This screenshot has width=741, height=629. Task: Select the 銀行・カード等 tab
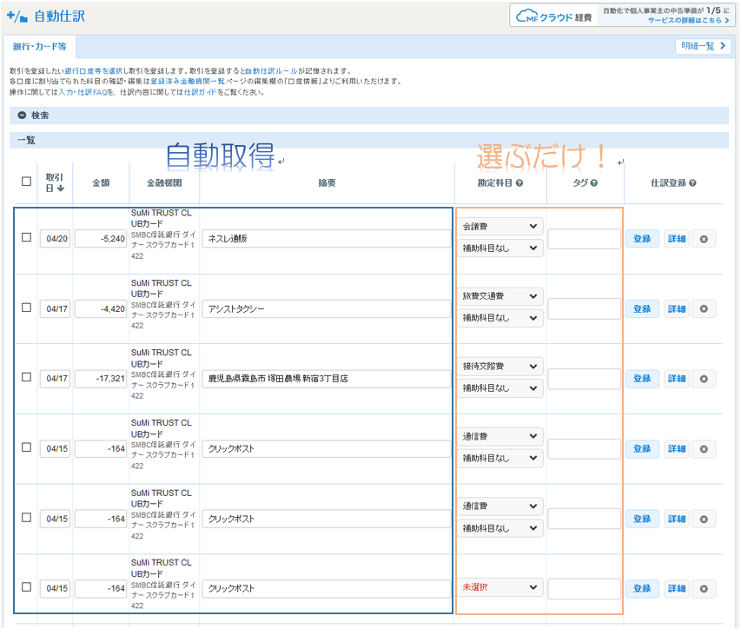pos(40,46)
